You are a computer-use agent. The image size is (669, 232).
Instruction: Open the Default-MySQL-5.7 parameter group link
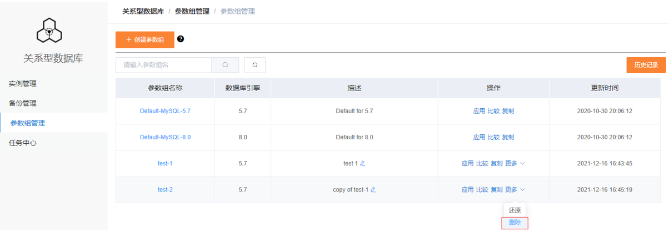click(165, 111)
